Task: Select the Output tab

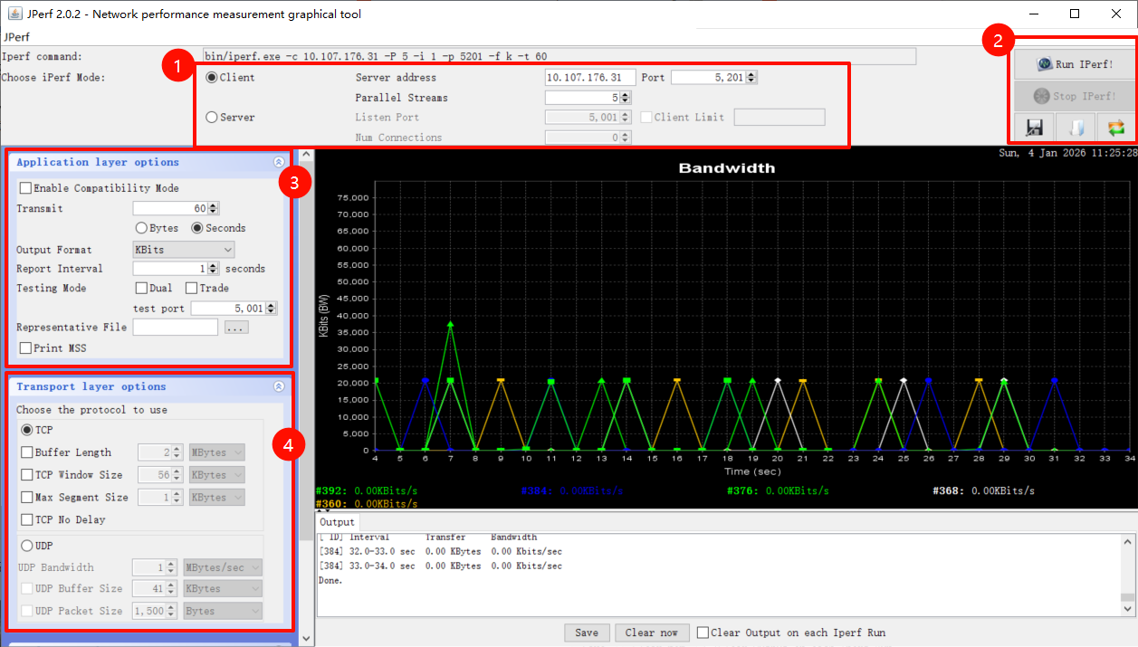Action: pyautogui.click(x=338, y=522)
